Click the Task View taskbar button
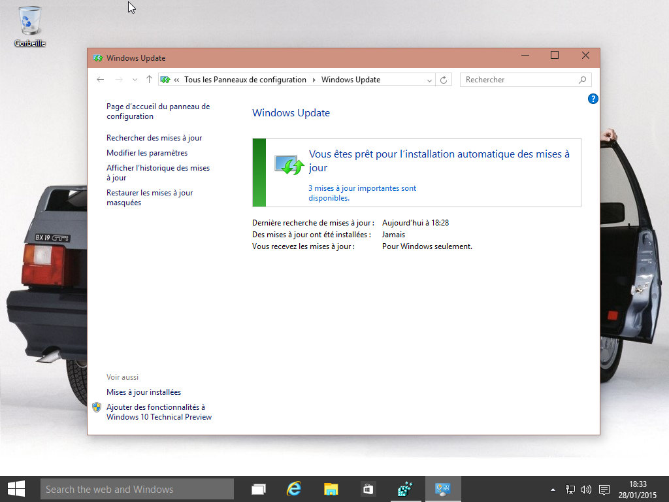This screenshot has height=502, width=669. pyautogui.click(x=259, y=489)
